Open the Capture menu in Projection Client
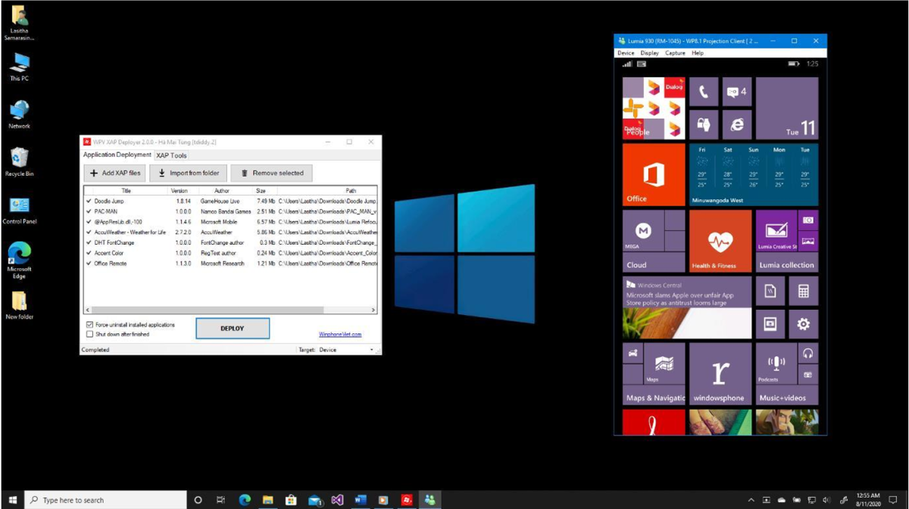 click(x=674, y=53)
